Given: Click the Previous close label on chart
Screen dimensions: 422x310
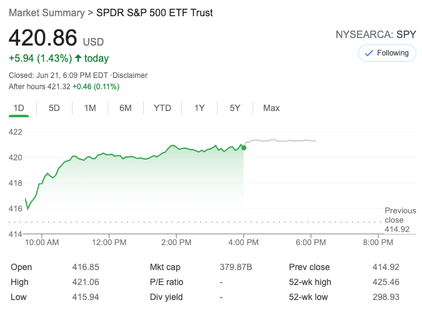Looking at the screenshot, I should [399, 215].
